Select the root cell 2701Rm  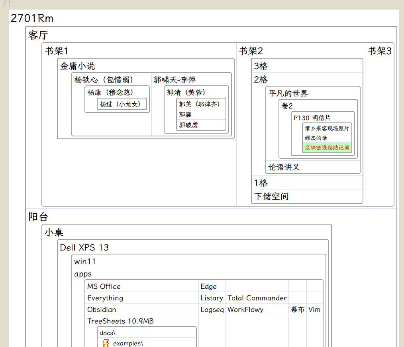(32, 18)
